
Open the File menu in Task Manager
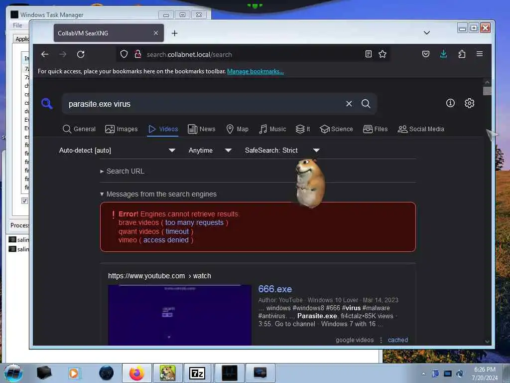tap(17, 25)
